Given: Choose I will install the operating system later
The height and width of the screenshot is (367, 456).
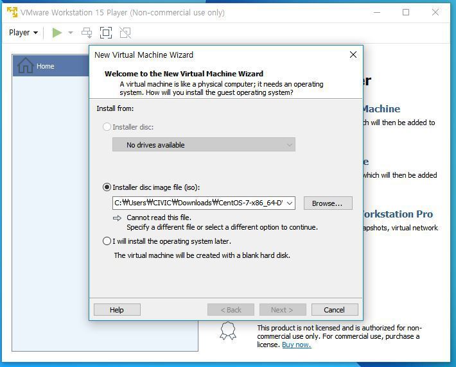Looking at the screenshot, I should [107, 241].
